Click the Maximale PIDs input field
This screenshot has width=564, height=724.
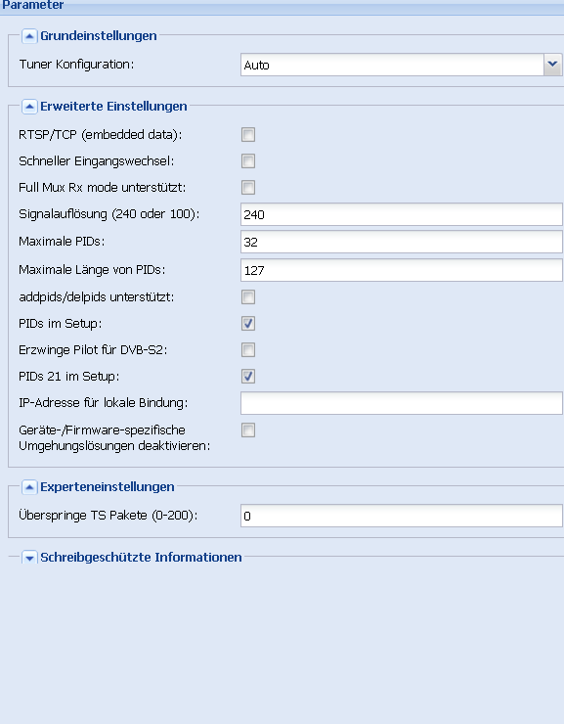[x=401, y=242]
